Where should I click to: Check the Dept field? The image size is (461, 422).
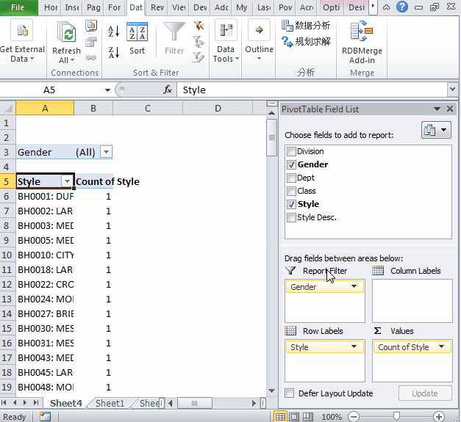(x=291, y=178)
